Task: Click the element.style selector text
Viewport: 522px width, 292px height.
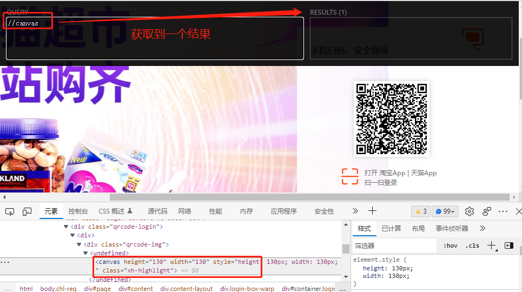Action: [x=377, y=260]
